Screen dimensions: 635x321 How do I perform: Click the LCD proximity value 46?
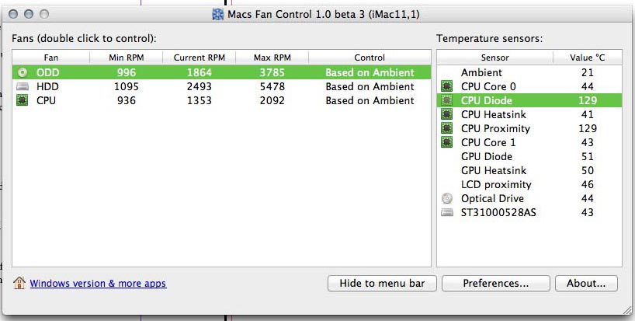click(x=587, y=184)
